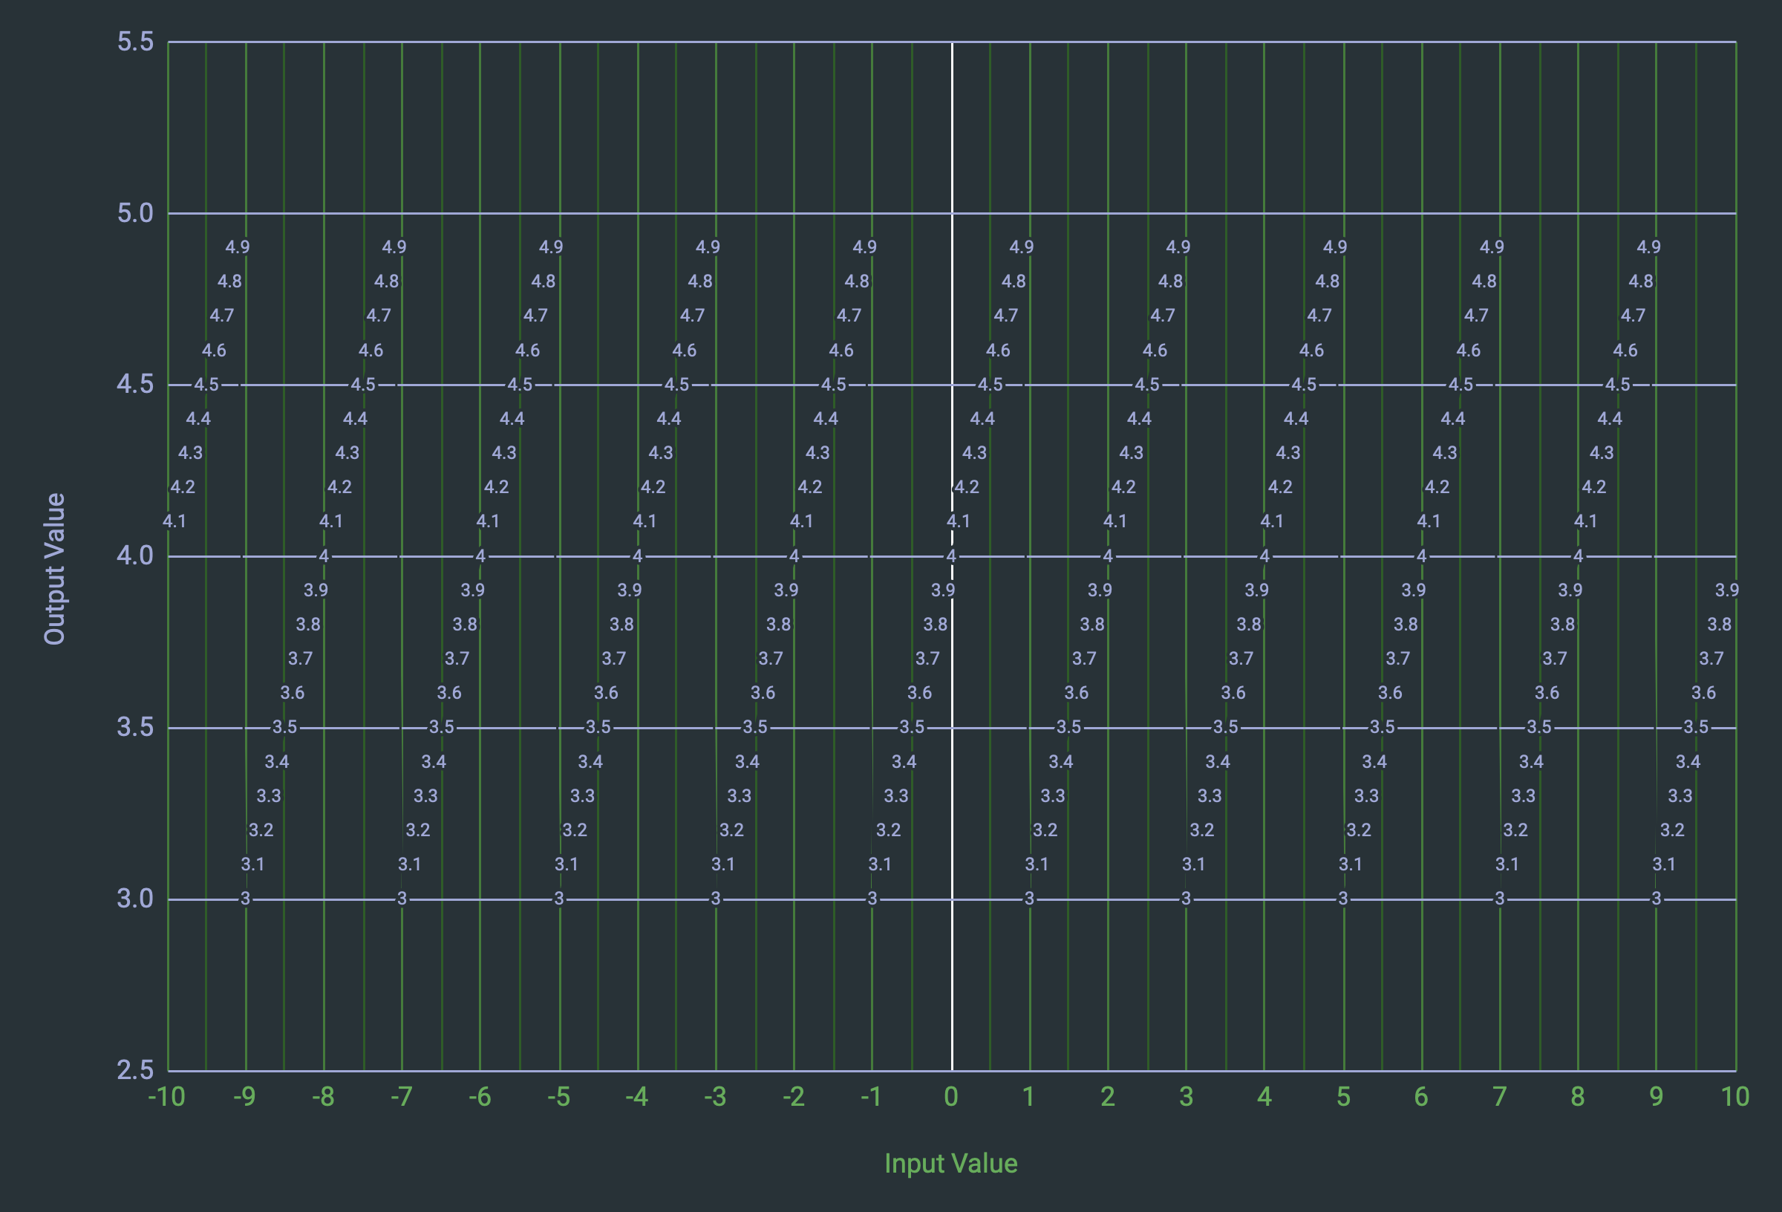This screenshot has height=1212, width=1782.
Task: Click the 4.0 y-axis tick label
Action: click(x=135, y=555)
